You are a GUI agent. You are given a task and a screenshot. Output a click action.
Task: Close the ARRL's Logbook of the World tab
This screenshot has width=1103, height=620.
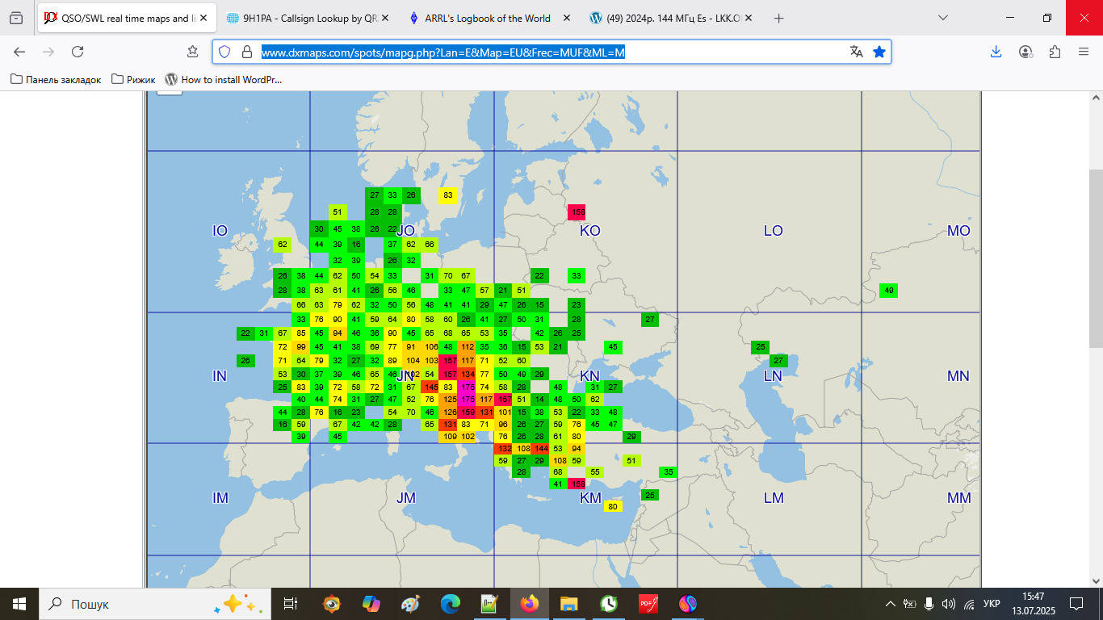pyautogui.click(x=567, y=18)
